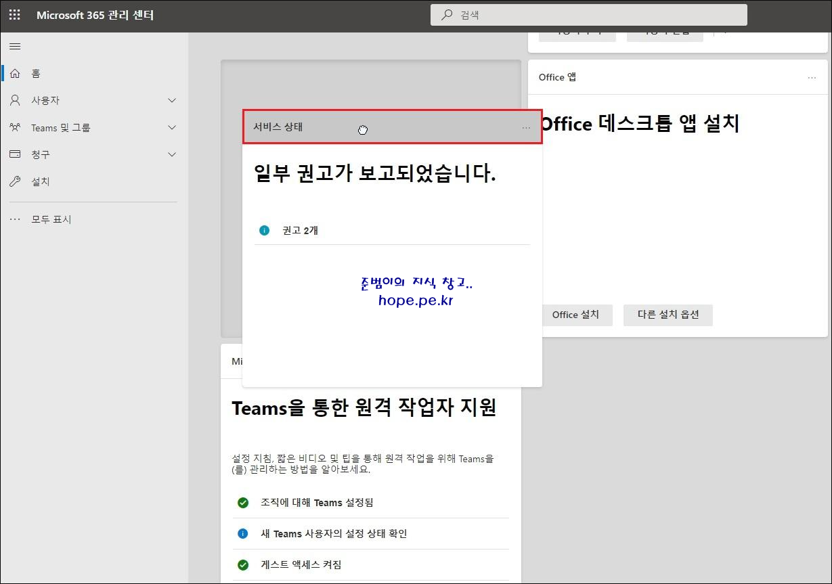832x584 pixels.
Task: Click the Home house icon
Action: (x=15, y=73)
